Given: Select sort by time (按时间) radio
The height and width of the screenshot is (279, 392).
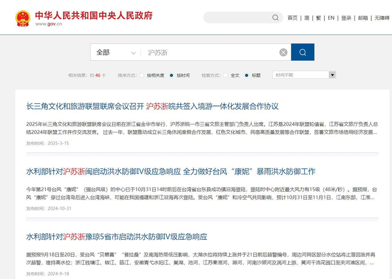Looking at the screenshot, I should (171, 75).
